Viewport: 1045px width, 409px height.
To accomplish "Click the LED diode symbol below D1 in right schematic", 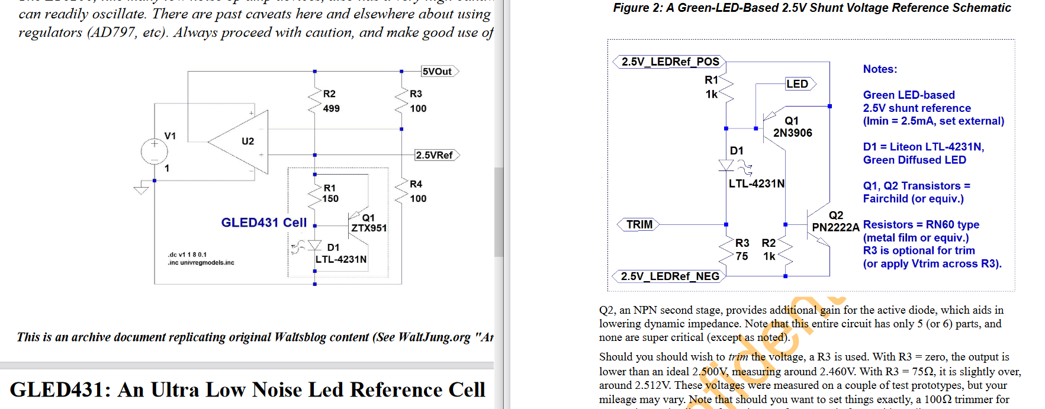I will point(726,165).
